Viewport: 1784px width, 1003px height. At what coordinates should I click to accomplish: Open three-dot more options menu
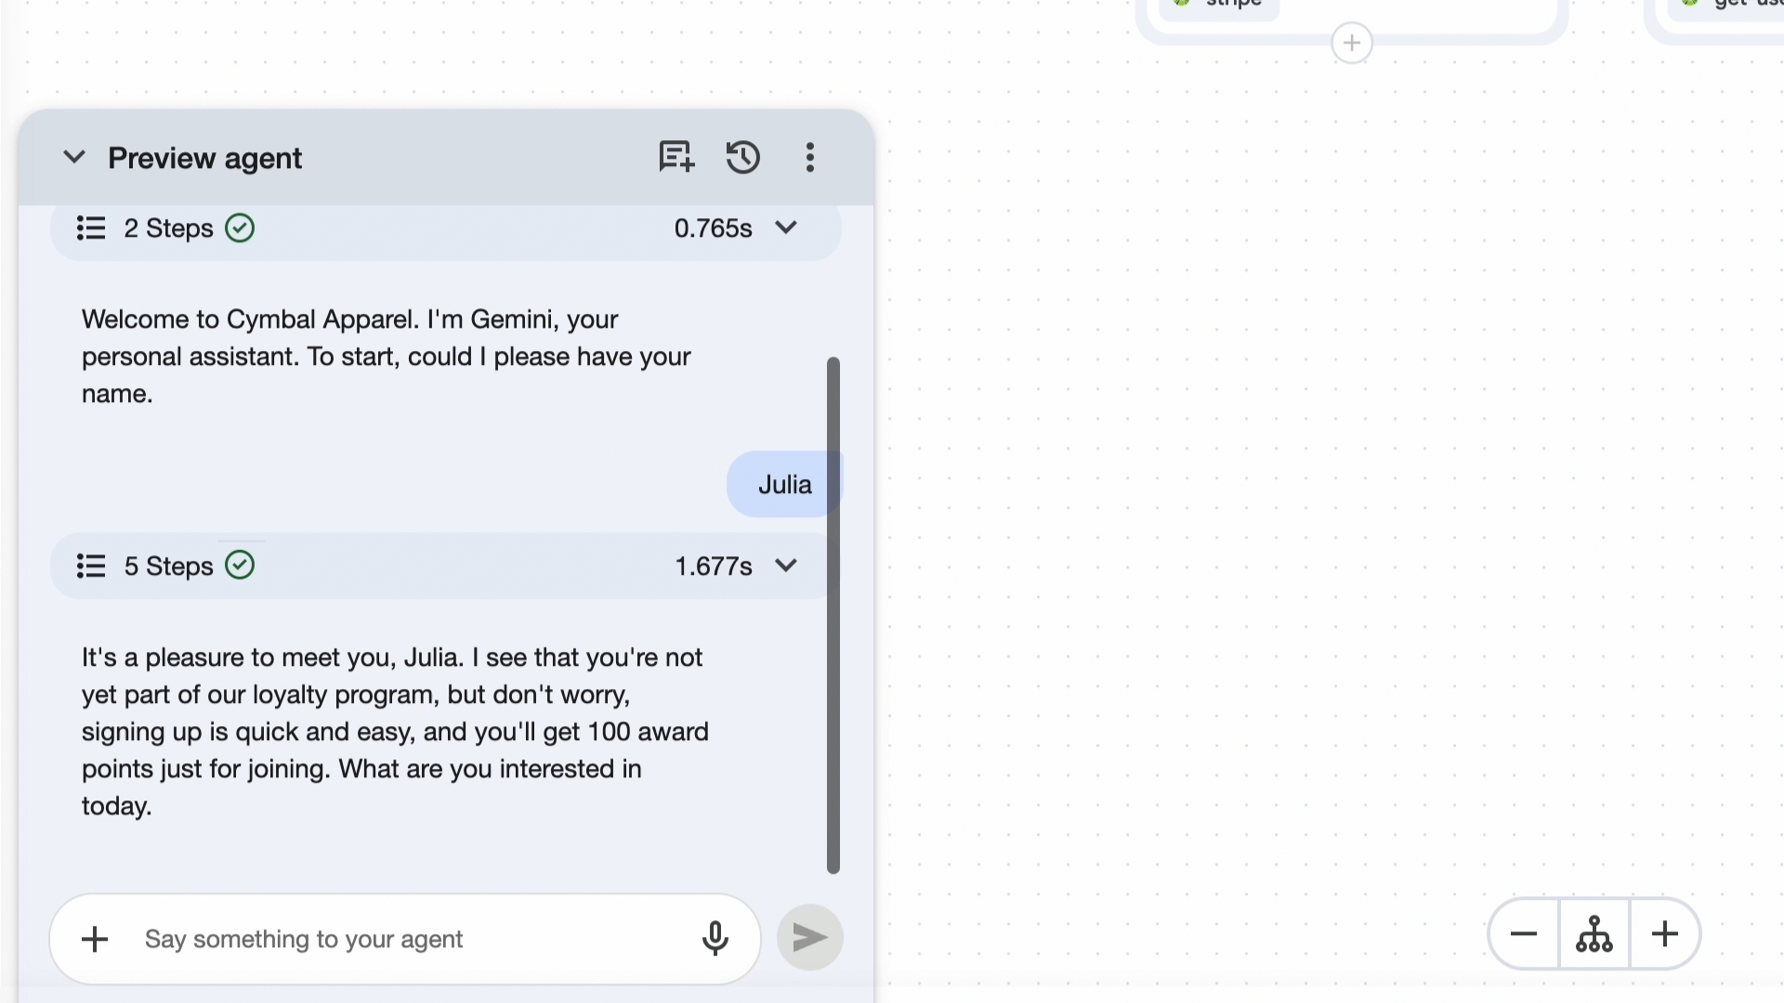(810, 157)
